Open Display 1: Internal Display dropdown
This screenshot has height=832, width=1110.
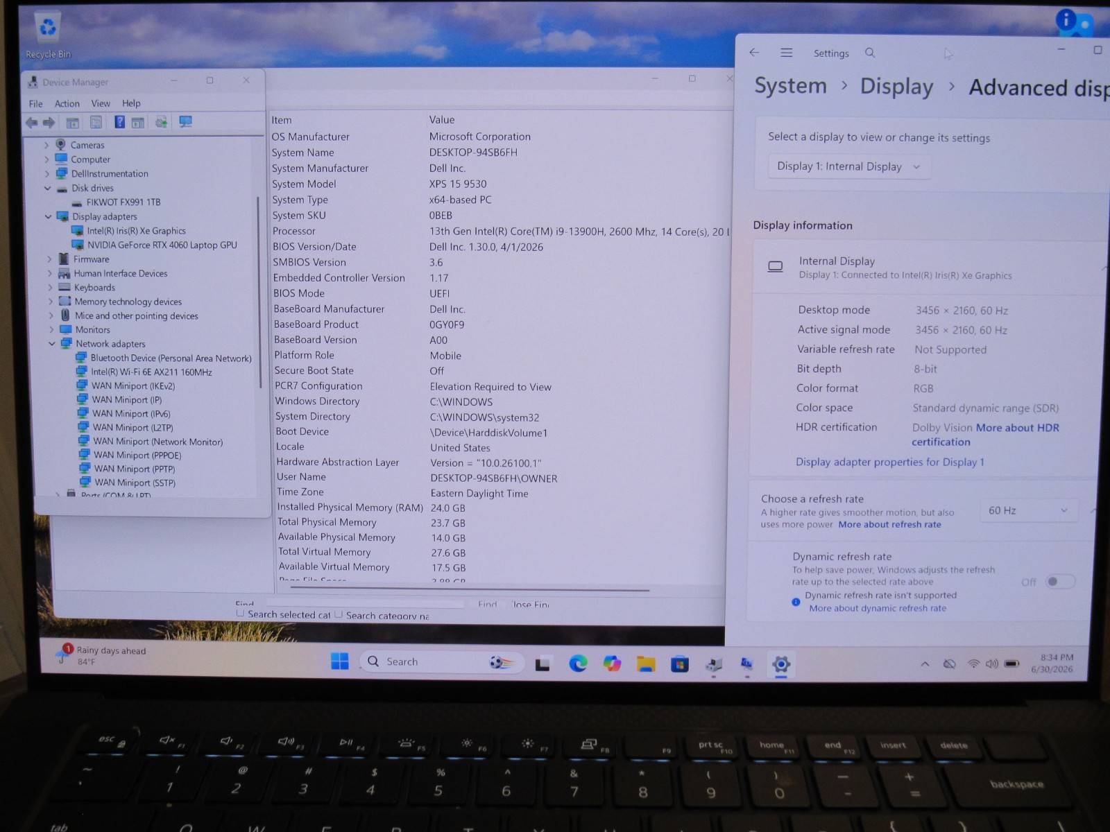pos(848,166)
